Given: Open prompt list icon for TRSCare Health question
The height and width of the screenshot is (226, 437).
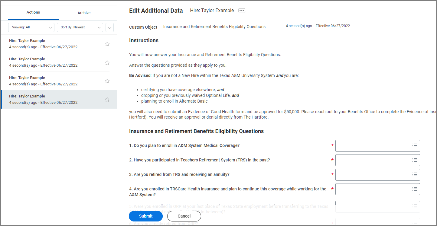Looking at the screenshot, I should coord(415,189).
